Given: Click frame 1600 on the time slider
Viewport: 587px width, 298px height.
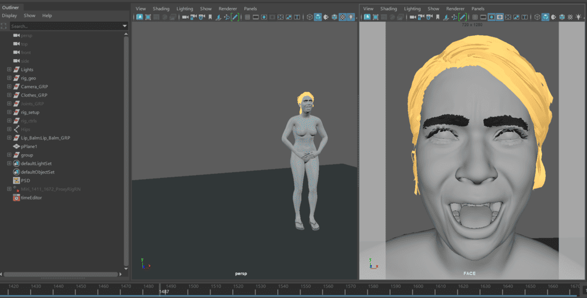Looking at the screenshot, I should (x=418, y=287).
